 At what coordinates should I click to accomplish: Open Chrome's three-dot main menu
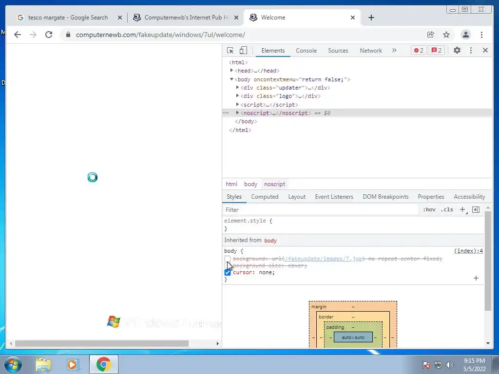482,35
